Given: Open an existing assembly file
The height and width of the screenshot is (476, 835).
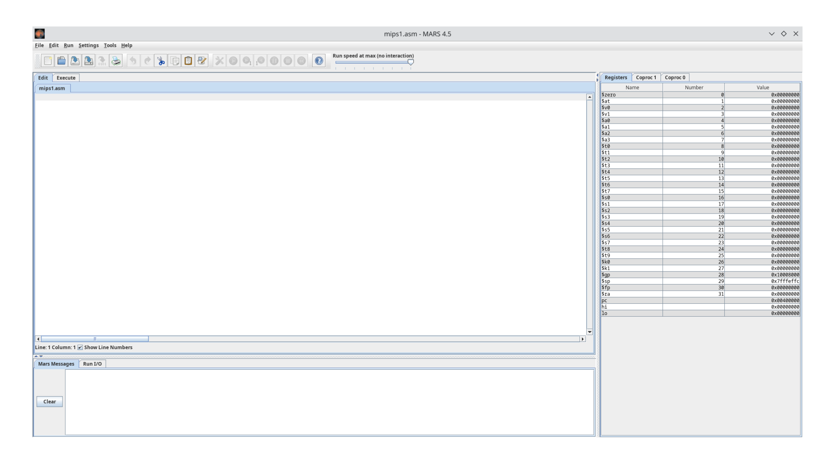Looking at the screenshot, I should 61,61.
